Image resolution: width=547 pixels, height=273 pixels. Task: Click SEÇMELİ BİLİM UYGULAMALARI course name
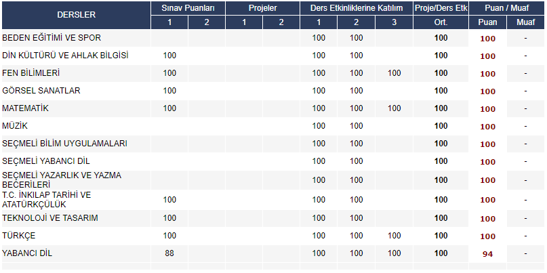pos(65,144)
